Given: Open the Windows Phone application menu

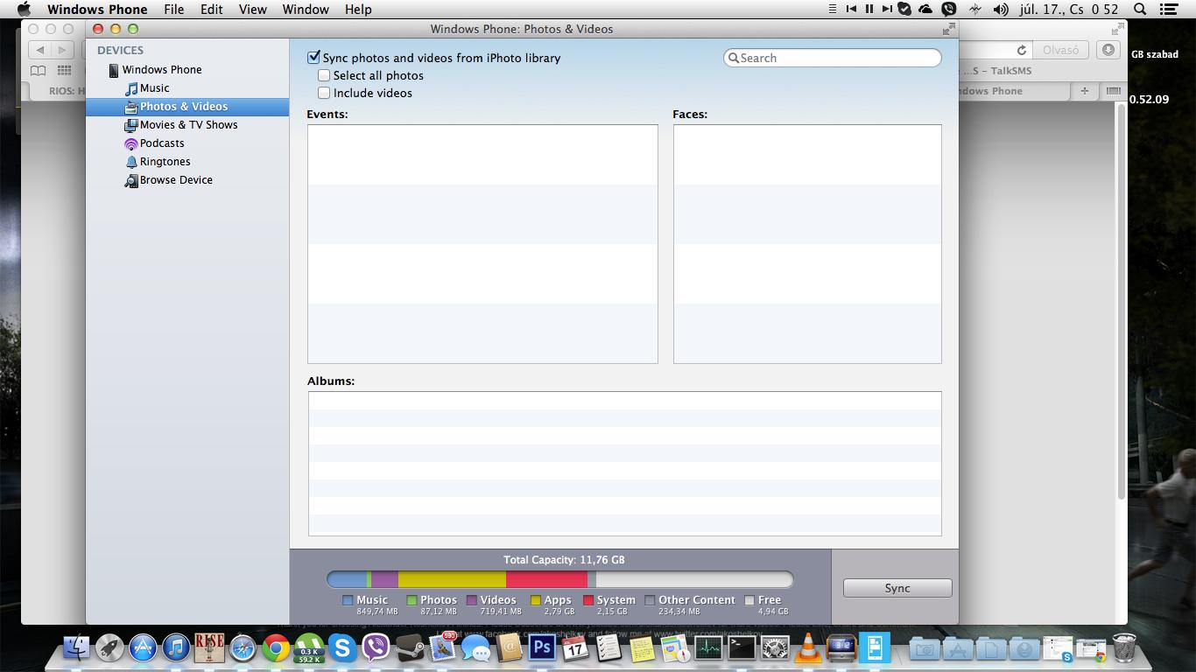Looking at the screenshot, I should (97, 9).
